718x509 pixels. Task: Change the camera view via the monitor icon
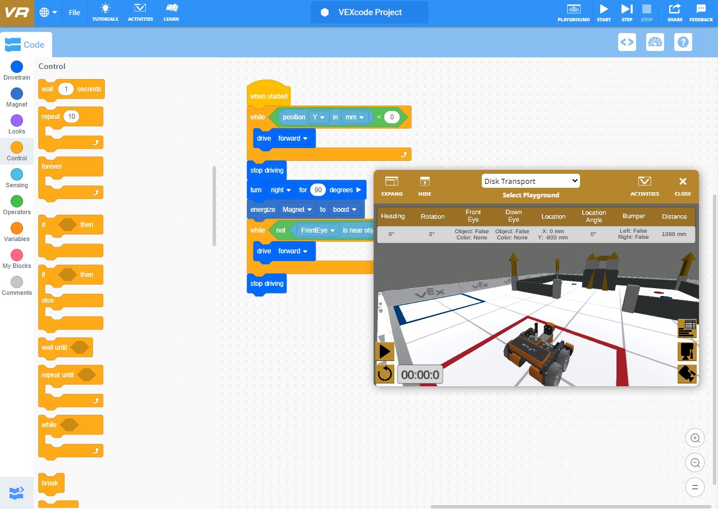click(687, 351)
